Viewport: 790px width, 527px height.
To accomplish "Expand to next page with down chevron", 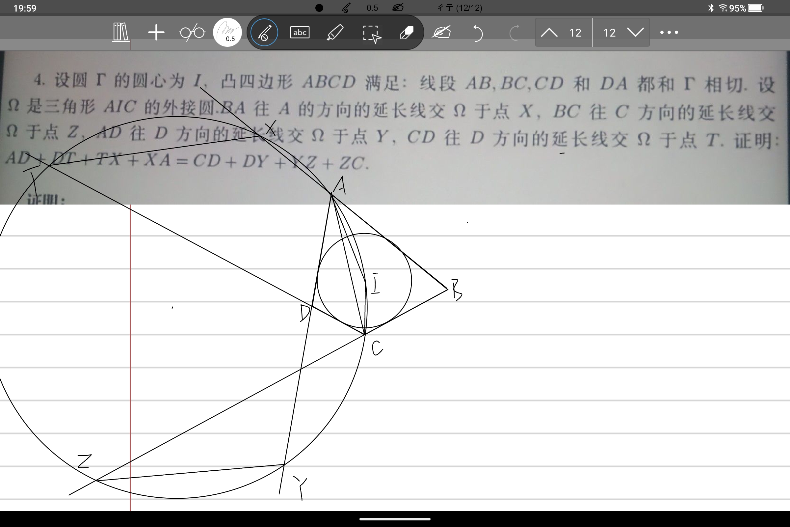I will click(635, 33).
